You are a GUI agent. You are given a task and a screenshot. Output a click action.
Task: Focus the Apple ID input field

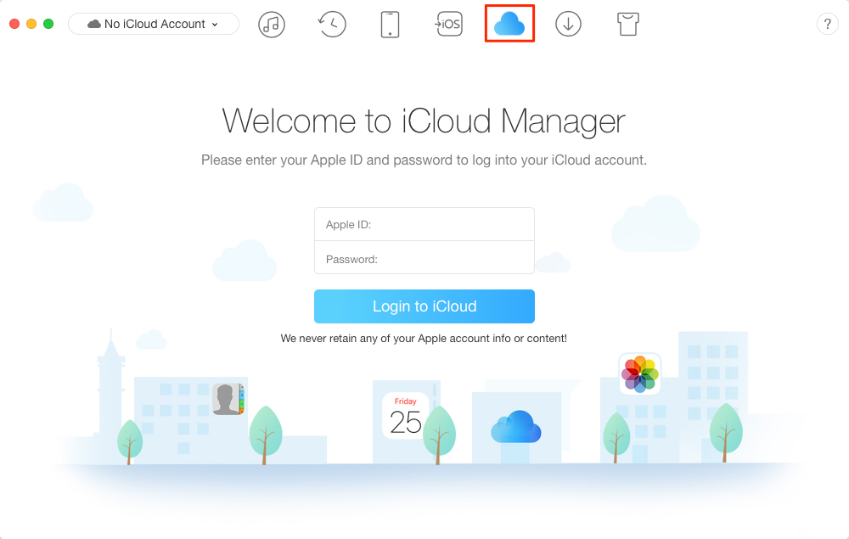pyautogui.click(x=424, y=224)
